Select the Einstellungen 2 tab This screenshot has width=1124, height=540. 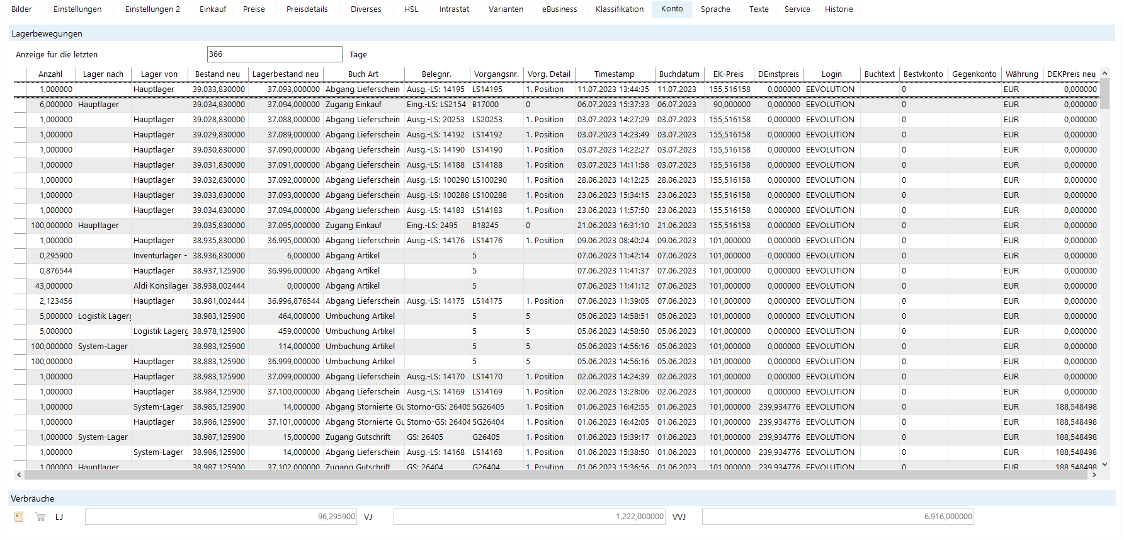pos(152,9)
